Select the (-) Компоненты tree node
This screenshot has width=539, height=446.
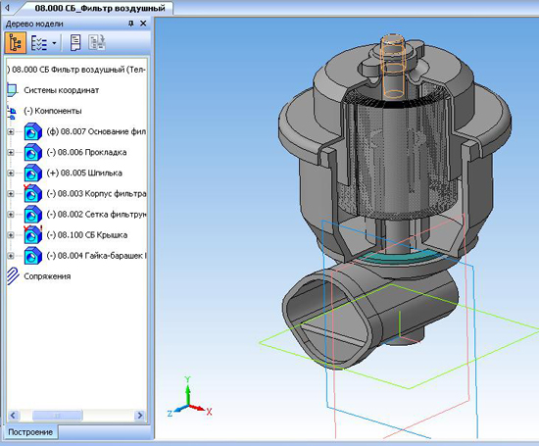(x=53, y=111)
